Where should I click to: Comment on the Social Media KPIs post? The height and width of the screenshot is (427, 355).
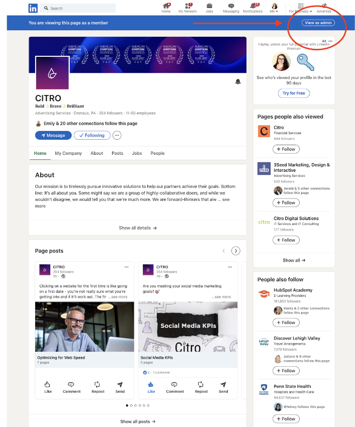pos(175,387)
